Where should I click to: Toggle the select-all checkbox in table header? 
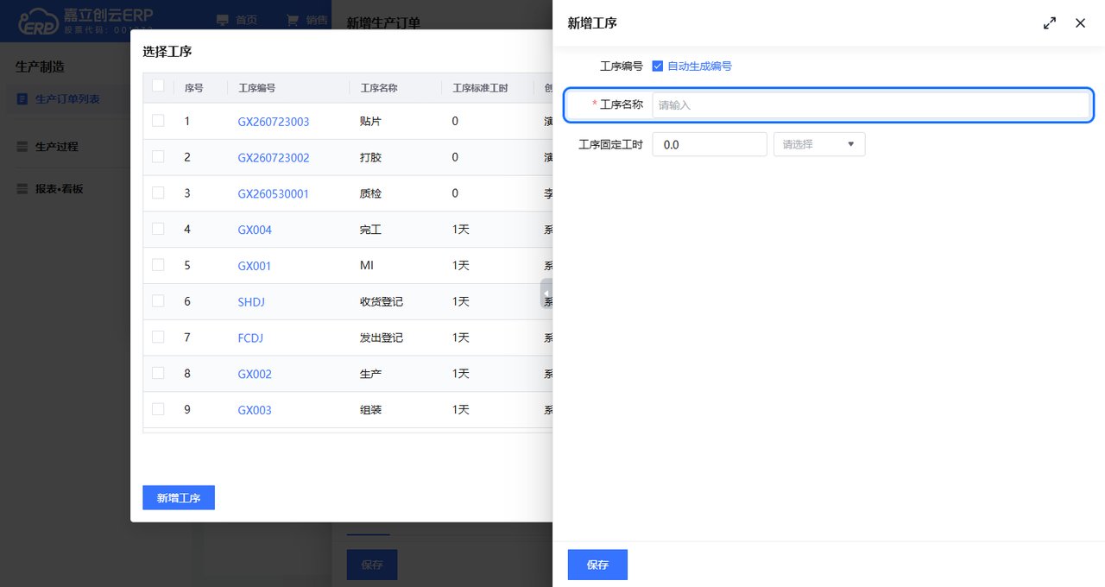[158, 85]
